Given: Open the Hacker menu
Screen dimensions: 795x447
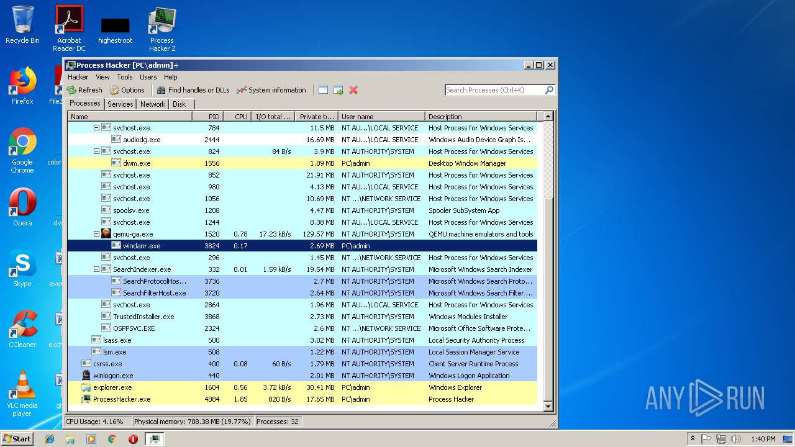Looking at the screenshot, I should point(78,77).
